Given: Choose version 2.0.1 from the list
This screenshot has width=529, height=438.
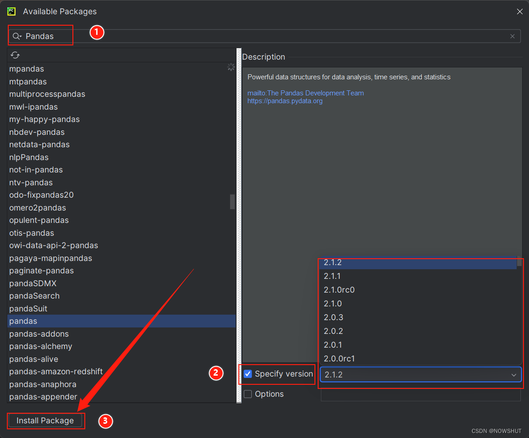Looking at the screenshot, I should [418, 345].
